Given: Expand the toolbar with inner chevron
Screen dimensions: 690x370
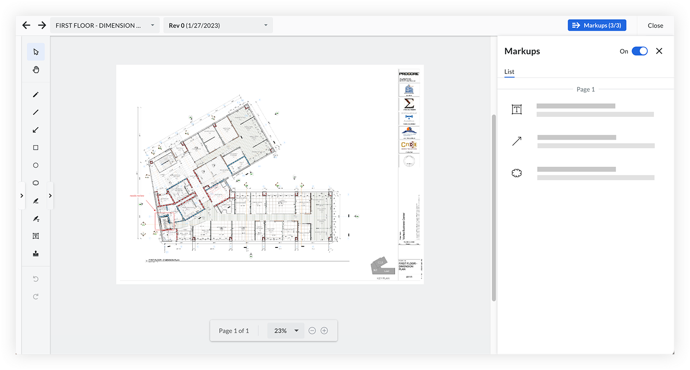Looking at the screenshot, I should [x=50, y=196].
